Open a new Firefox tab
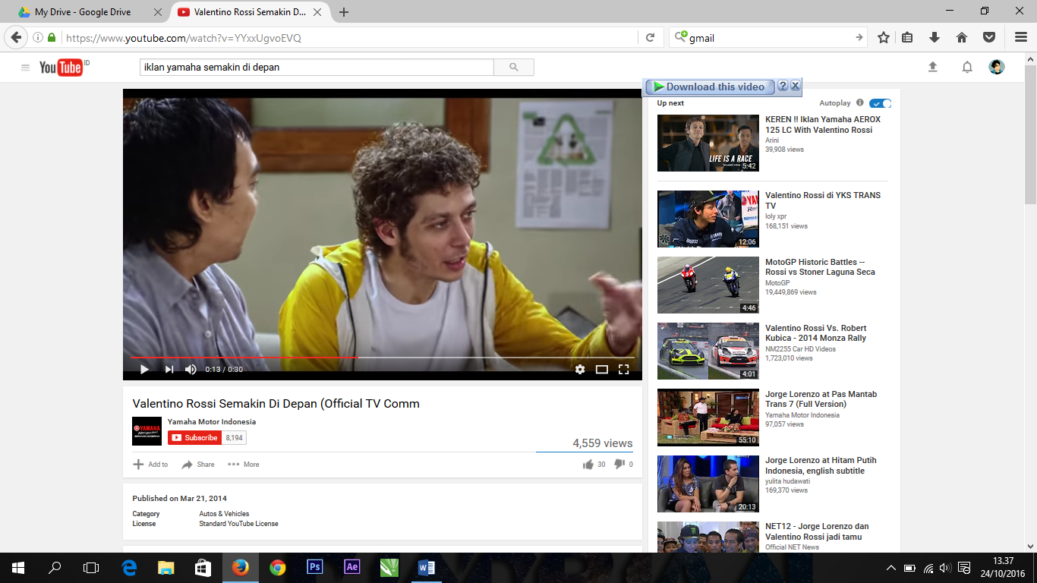 tap(344, 12)
